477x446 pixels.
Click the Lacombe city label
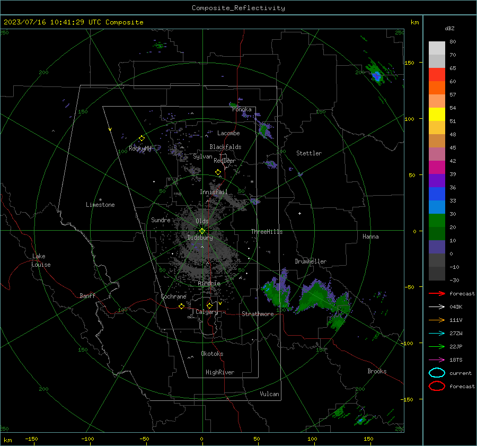(228, 133)
